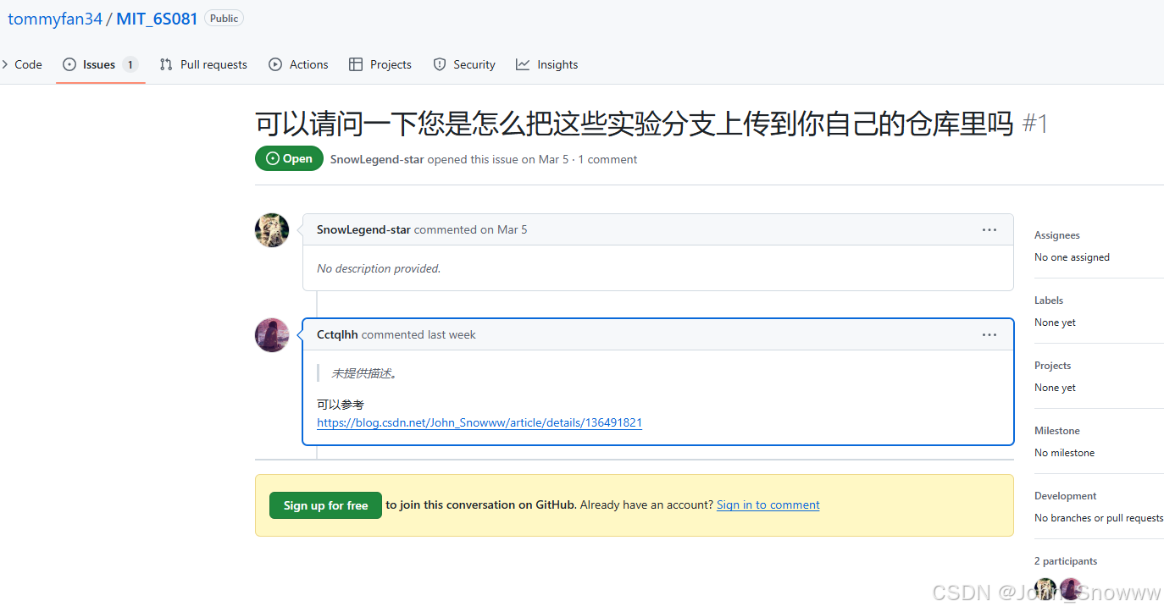Click the Public repository badge

click(223, 17)
